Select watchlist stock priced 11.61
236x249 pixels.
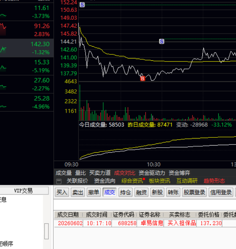pyautogui.click(x=27, y=12)
